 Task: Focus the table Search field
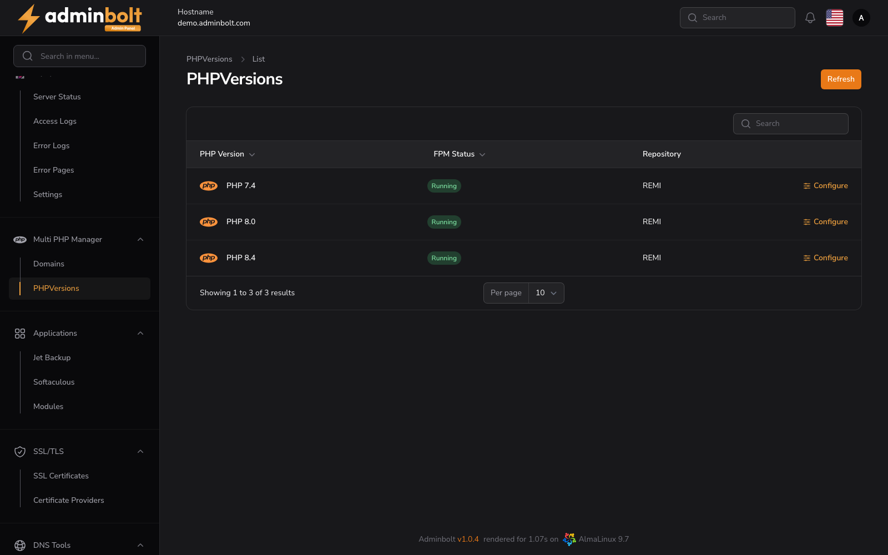tap(791, 124)
